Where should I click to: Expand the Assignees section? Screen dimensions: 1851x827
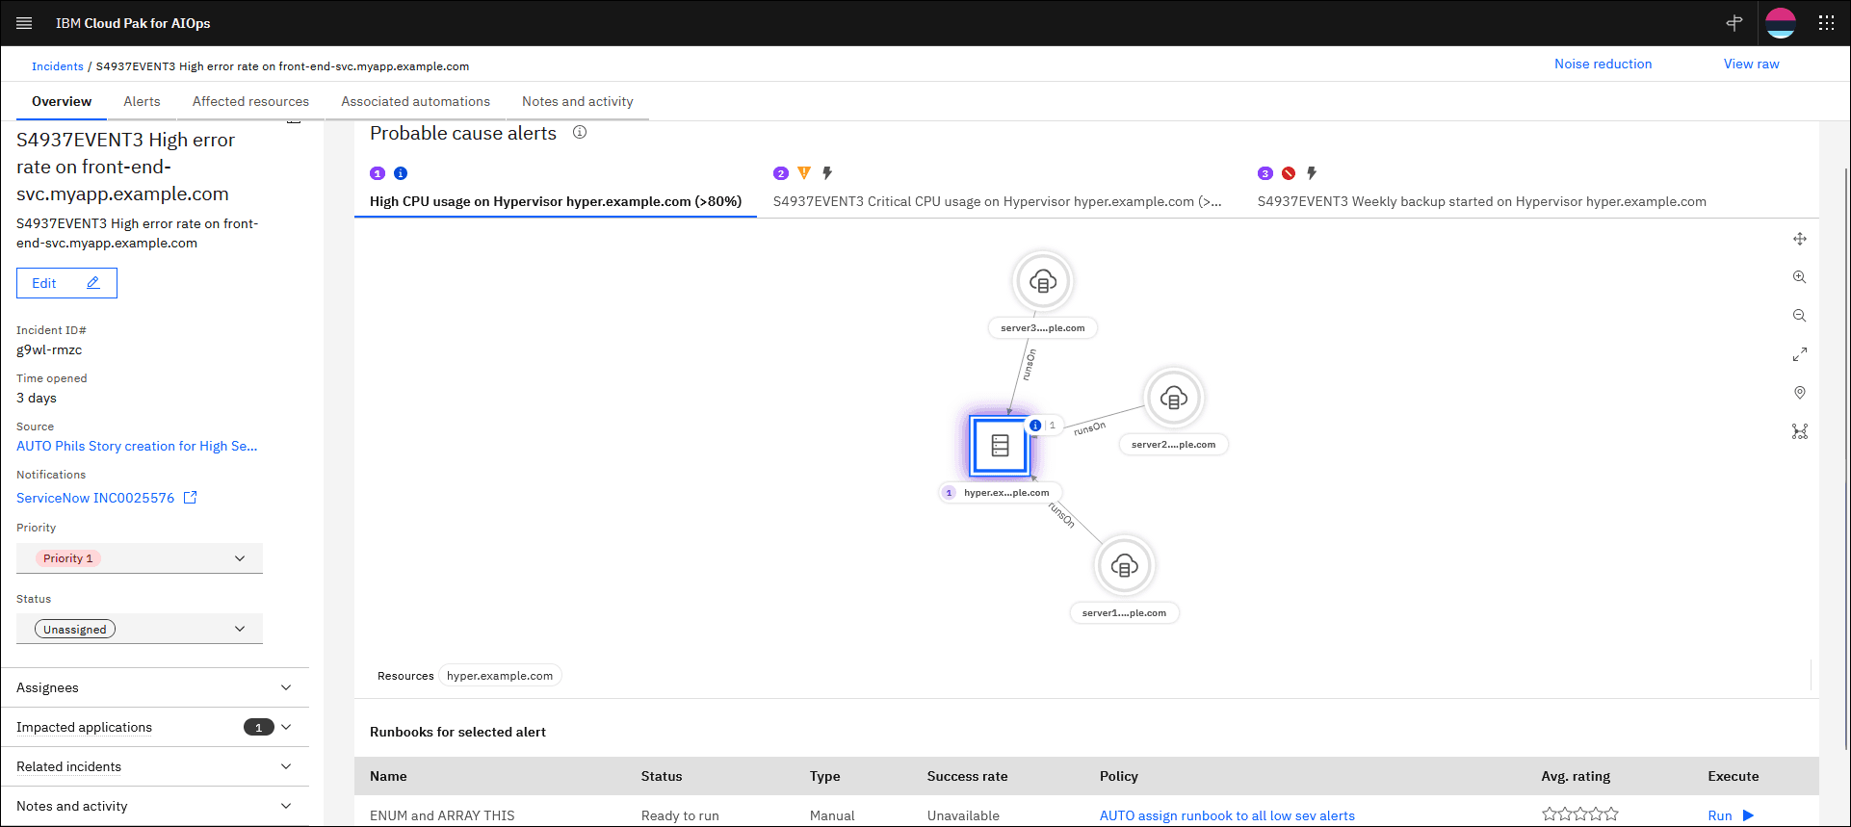click(x=154, y=687)
